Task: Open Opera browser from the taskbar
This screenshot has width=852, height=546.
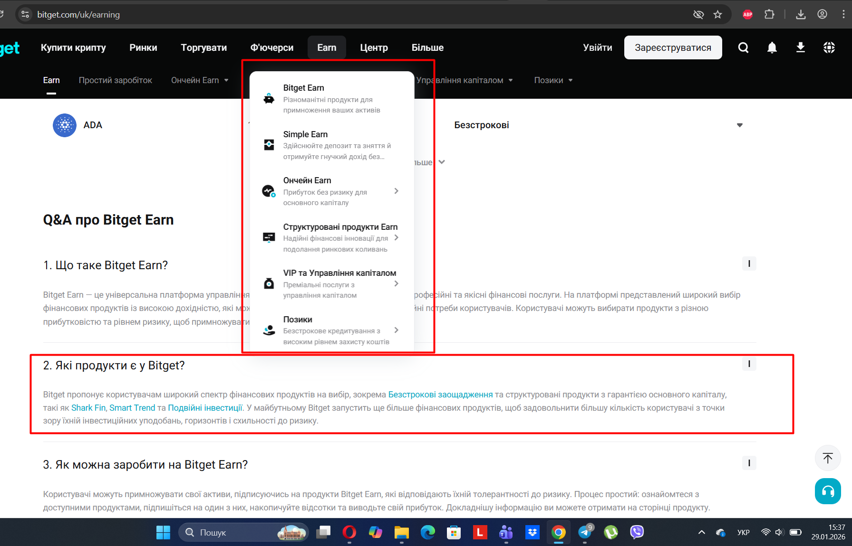Action: click(349, 532)
